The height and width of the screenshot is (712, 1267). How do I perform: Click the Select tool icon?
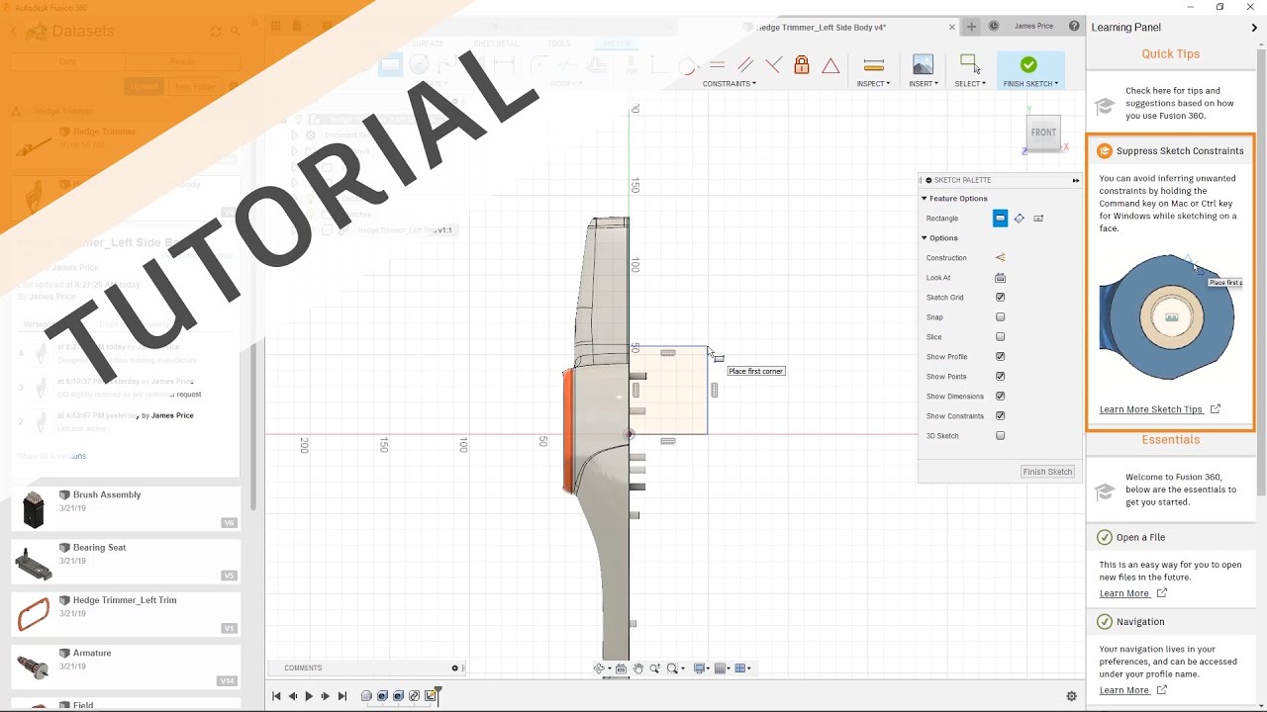(969, 65)
